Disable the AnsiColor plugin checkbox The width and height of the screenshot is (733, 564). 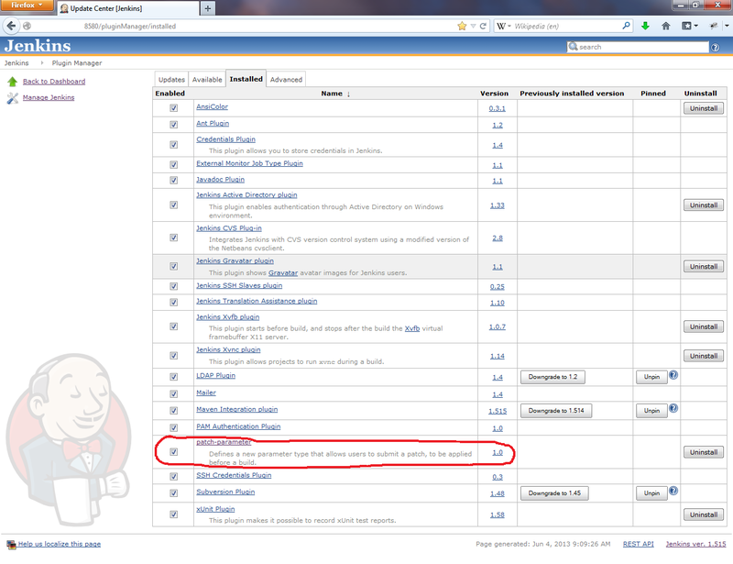(173, 108)
